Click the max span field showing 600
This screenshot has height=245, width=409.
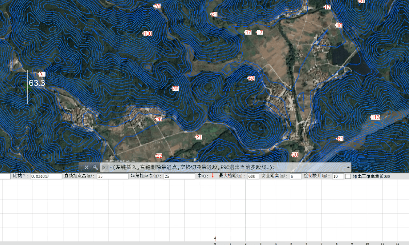(x=253, y=176)
